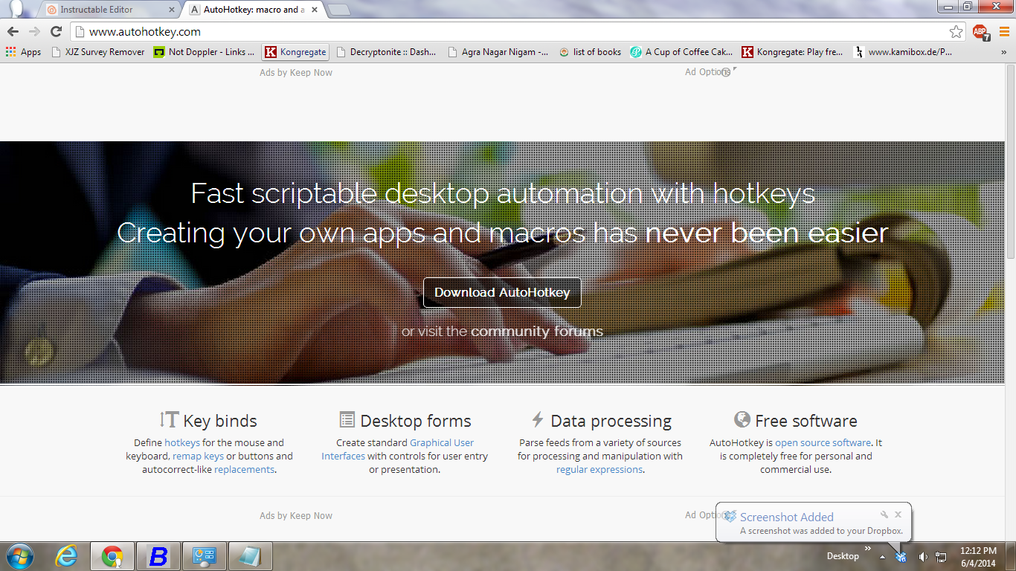The width and height of the screenshot is (1016, 571).
Task: Click the Download AutoHotkey button
Action: (502, 292)
